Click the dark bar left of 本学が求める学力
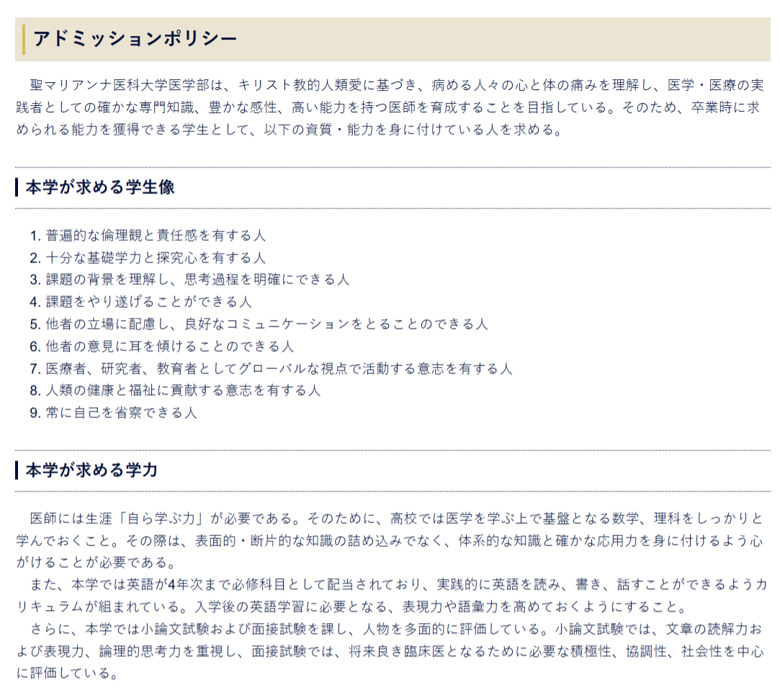 [17, 470]
